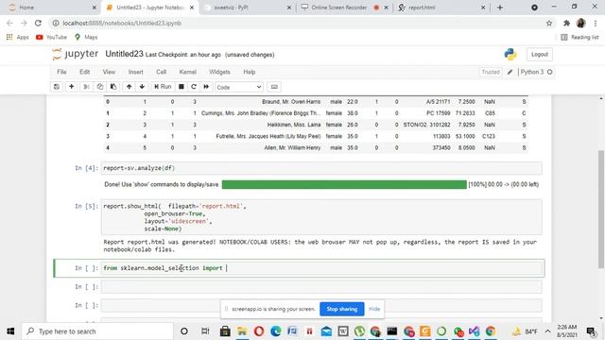Copy selected cells icon
This screenshot has height=340, width=605.
(x=100, y=87)
